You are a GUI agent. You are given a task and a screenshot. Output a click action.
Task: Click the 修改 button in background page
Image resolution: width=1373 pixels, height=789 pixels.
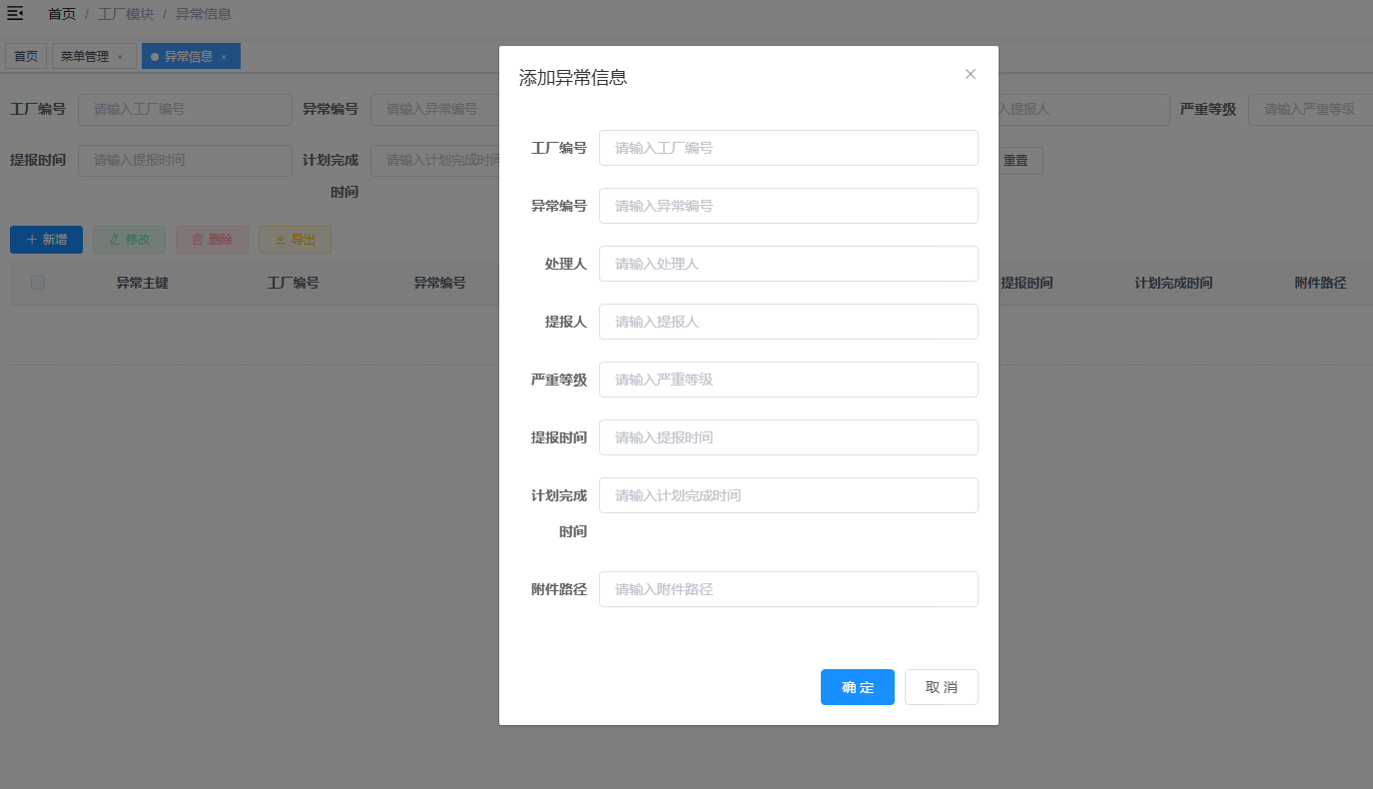(x=130, y=240)
